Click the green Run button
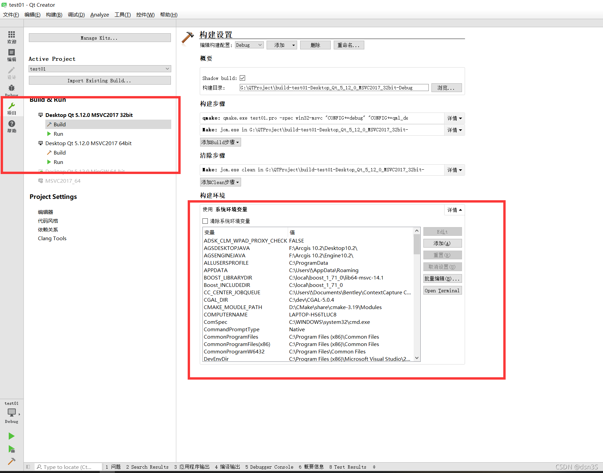Viewport: 603px width, 473px height. tap(11, 436)
